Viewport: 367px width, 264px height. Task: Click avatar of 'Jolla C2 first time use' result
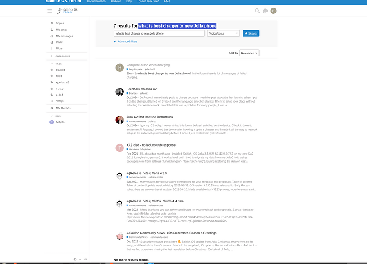pos(120,120)
